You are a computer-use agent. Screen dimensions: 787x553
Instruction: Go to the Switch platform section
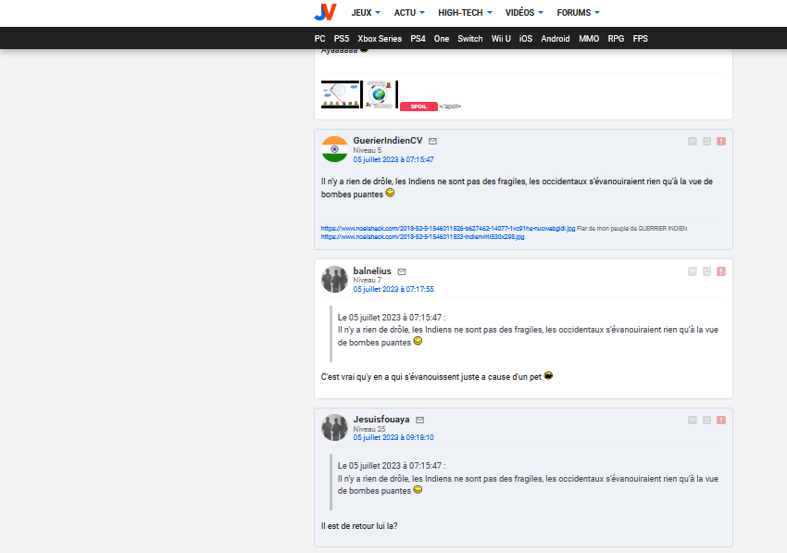point(470,39)
